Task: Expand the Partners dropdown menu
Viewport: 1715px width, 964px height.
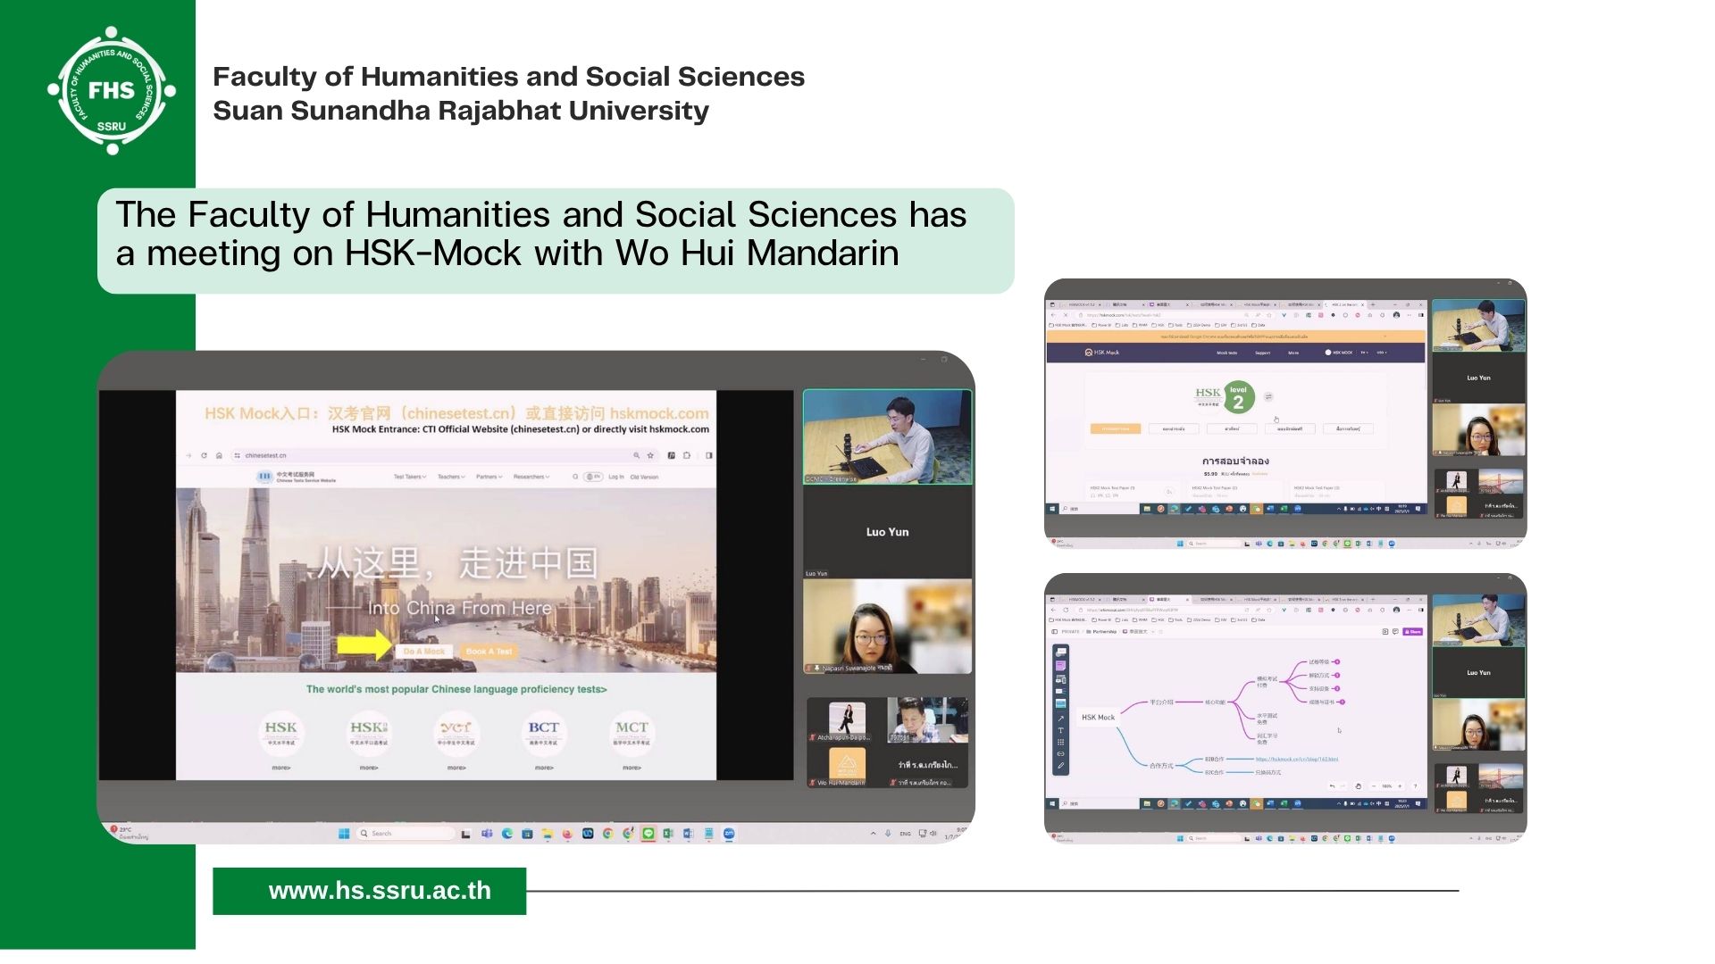Action: [489, 477]
